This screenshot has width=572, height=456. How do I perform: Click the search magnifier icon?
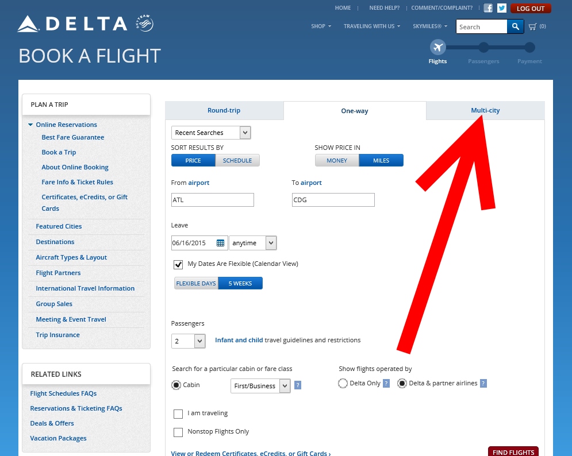point(515,26)
